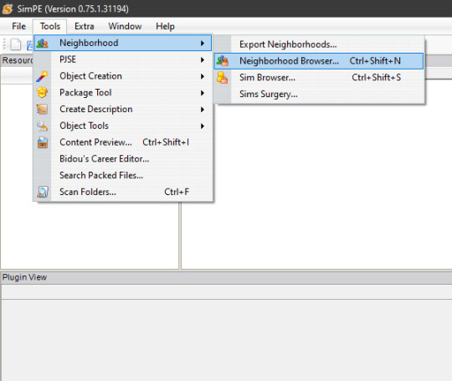Open the Create Description submenu
Viewport: 452px width, 381px height.
(x=123, y=110)
